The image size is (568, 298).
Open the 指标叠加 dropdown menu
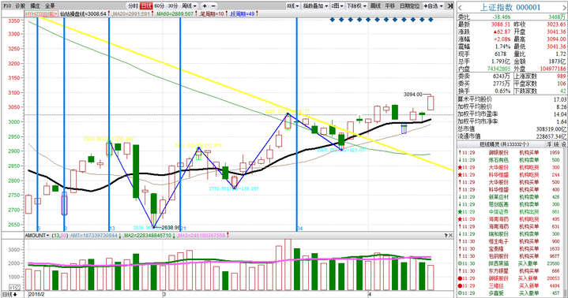(315, 6)
